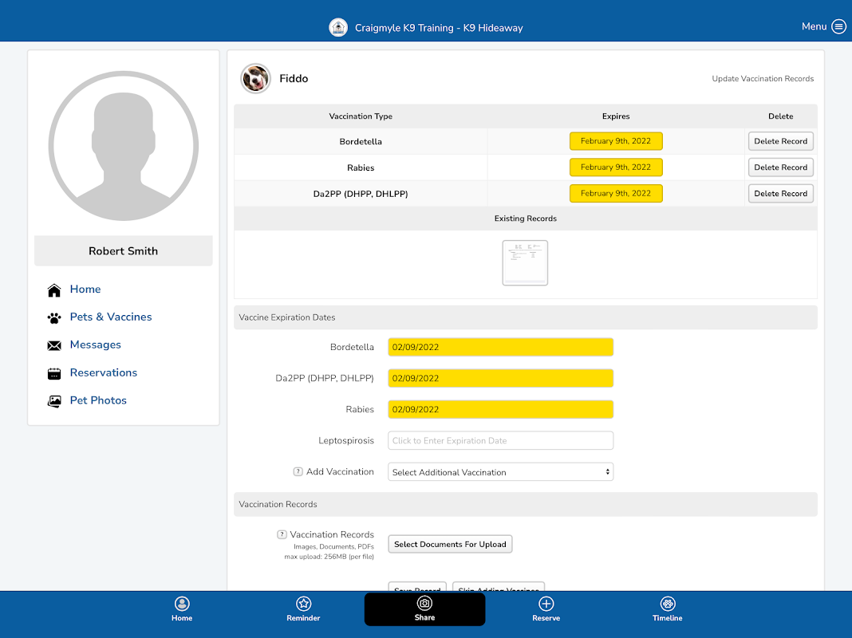Click the calendar Reservations icon
The width and height of the screenshot is (852, 638).
54,373
